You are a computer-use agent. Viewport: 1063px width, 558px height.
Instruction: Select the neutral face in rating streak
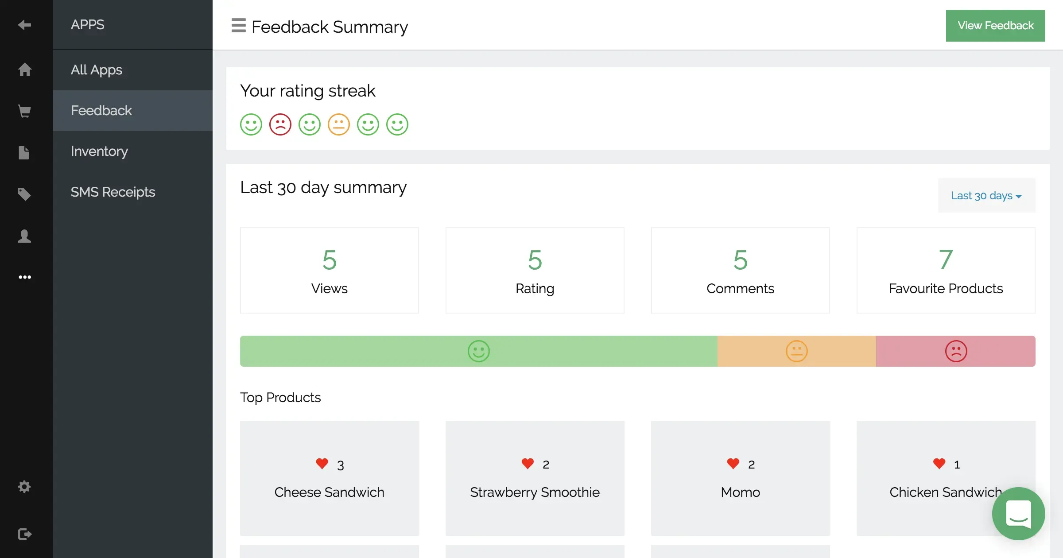(x=338, y=124)
